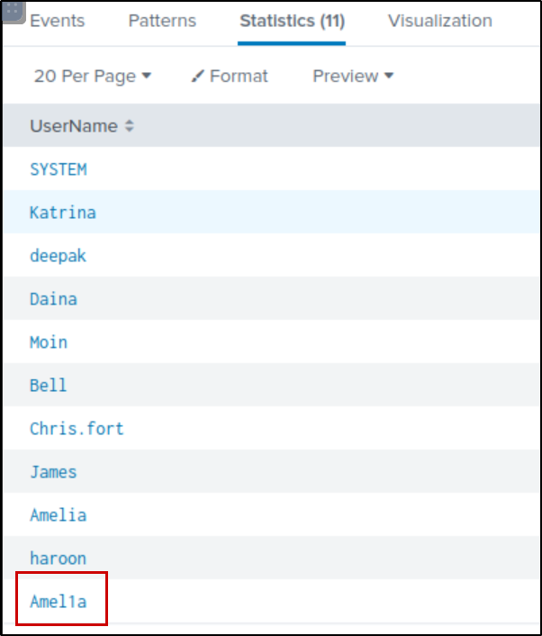Select the haroon username entry

59,559
